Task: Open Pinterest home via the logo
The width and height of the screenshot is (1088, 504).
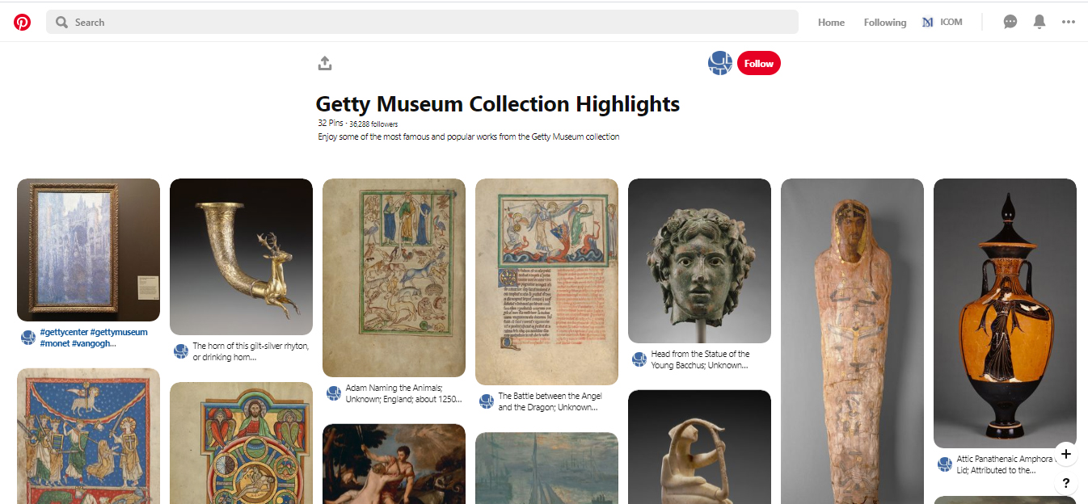Action: click(x=22, y=23)
